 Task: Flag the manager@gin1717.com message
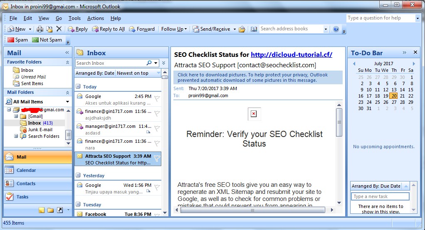[x=157, y=129]
